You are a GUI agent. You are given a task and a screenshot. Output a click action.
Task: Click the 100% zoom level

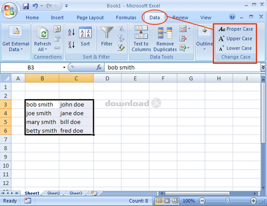[x=188, y=201]
